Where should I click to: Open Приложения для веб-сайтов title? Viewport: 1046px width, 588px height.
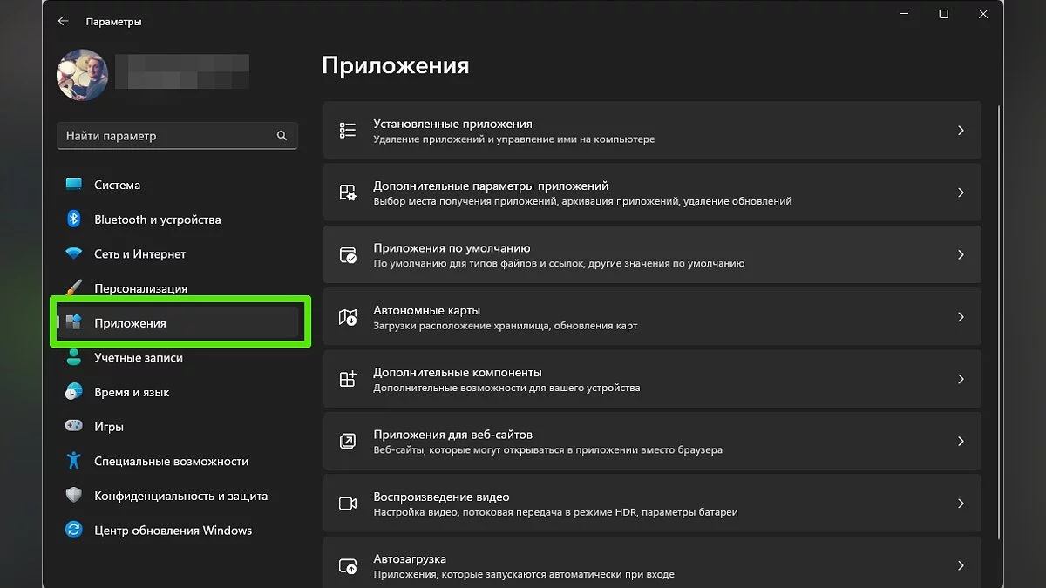[452, 435]
